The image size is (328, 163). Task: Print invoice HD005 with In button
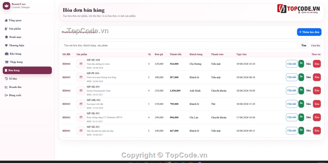[301, 77]
